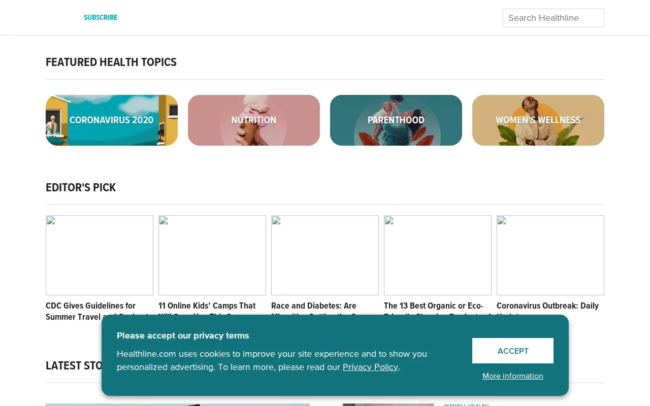Select the FEATURED HEALTH TOPICS heading
Image resolution: width=650 pixels, height=406 pixels.
pos(111,62)
